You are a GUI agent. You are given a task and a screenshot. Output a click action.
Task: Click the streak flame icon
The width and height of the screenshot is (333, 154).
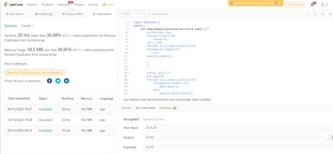(x=323, y=5)
